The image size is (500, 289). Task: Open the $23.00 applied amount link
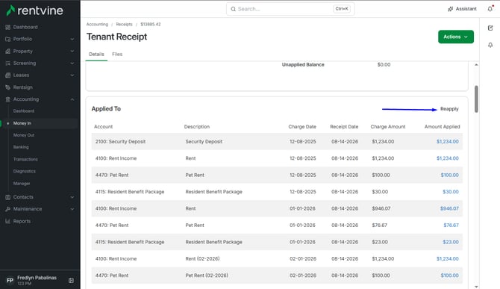pyautogui.click(x=451, y=242)
